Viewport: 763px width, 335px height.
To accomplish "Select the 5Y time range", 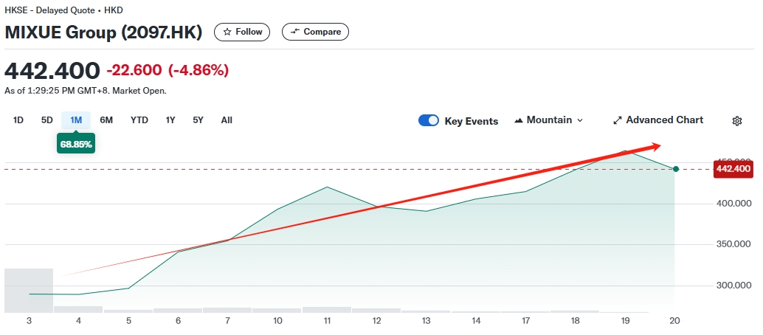I will click(198, 120).
